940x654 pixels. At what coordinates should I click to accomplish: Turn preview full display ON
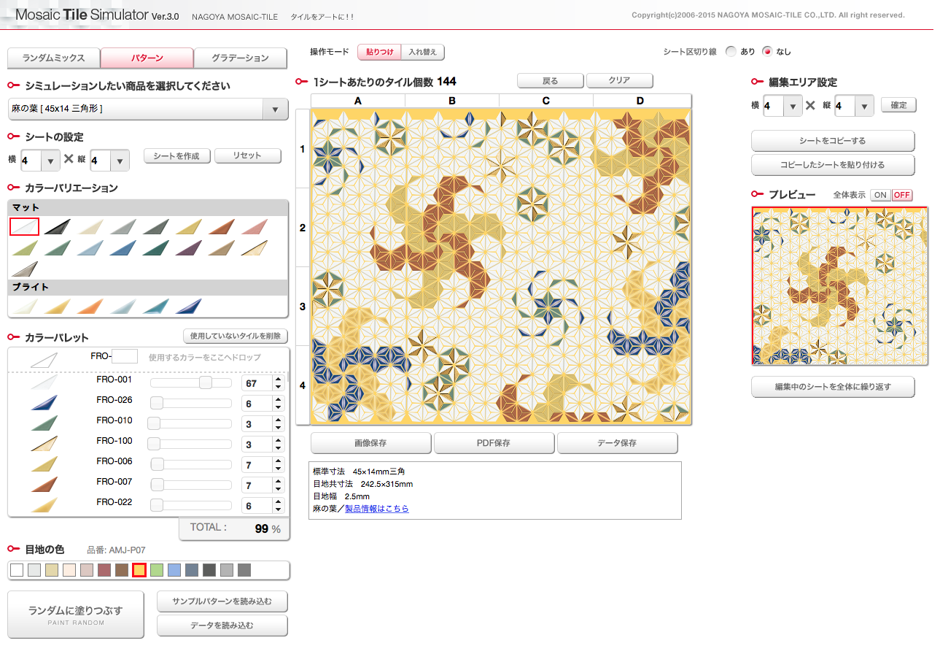(x=881, y=195)
